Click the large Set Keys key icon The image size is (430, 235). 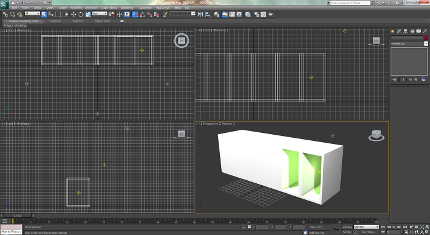pos(336,229)
